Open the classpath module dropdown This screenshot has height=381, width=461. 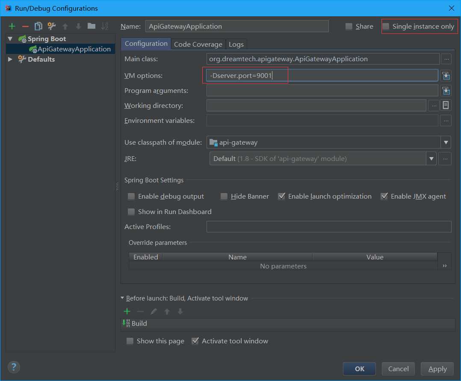446,143
